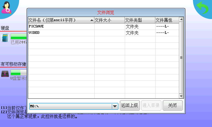212x127 pixels.
Task: Click the disabled 进入目录 button
Action: [151, 105]
